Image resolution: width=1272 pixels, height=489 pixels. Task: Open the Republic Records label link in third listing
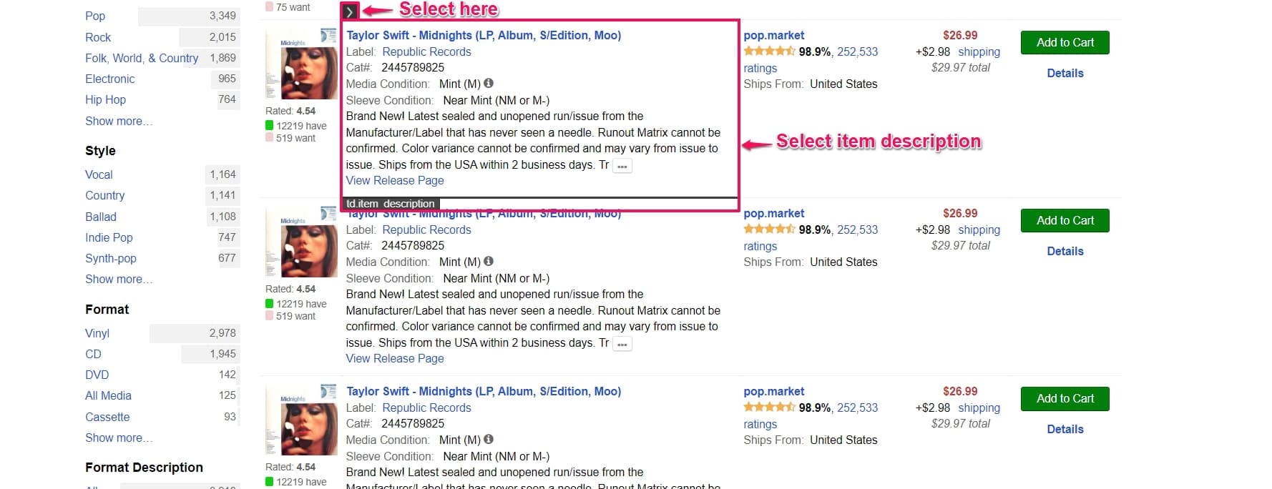pyautogui.click(x=426, y=407)
